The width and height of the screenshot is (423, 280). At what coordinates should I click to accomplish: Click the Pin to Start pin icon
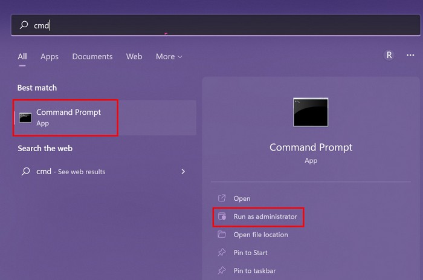coord(222,252)
